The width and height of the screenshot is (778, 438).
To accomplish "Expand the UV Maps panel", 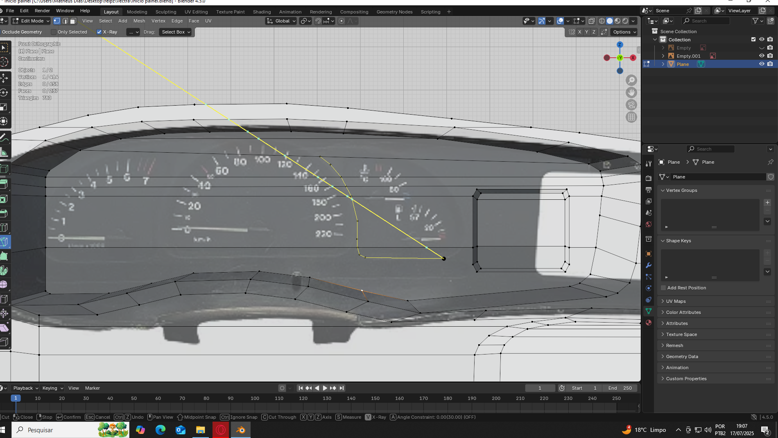I will click(x=676, y=301).
